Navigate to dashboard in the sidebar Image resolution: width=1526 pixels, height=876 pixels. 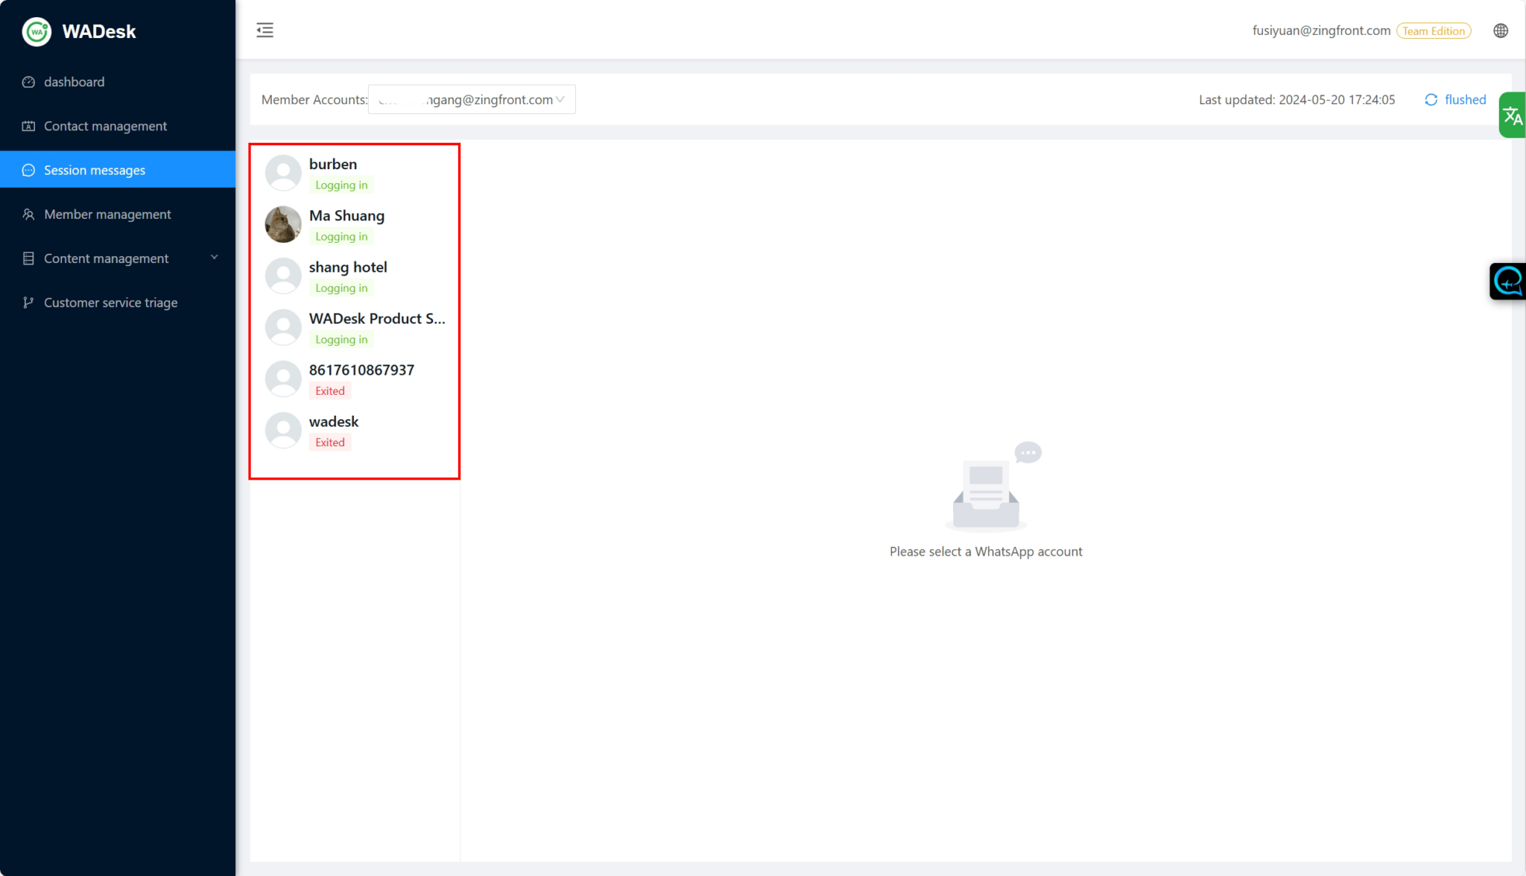(74, 82)
